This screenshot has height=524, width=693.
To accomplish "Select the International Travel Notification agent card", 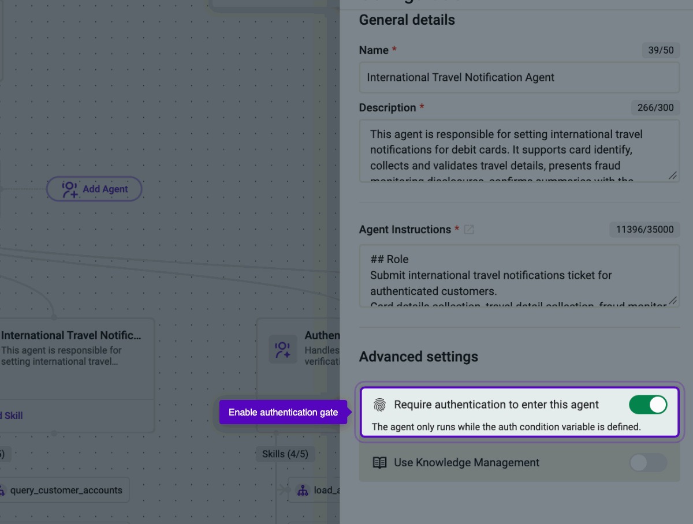I will (x=76, y=375).
